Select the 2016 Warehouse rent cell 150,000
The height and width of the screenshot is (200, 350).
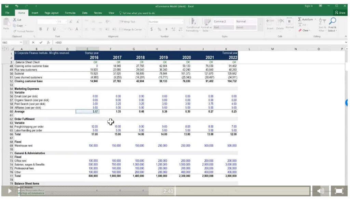click(x=93, y=145)
